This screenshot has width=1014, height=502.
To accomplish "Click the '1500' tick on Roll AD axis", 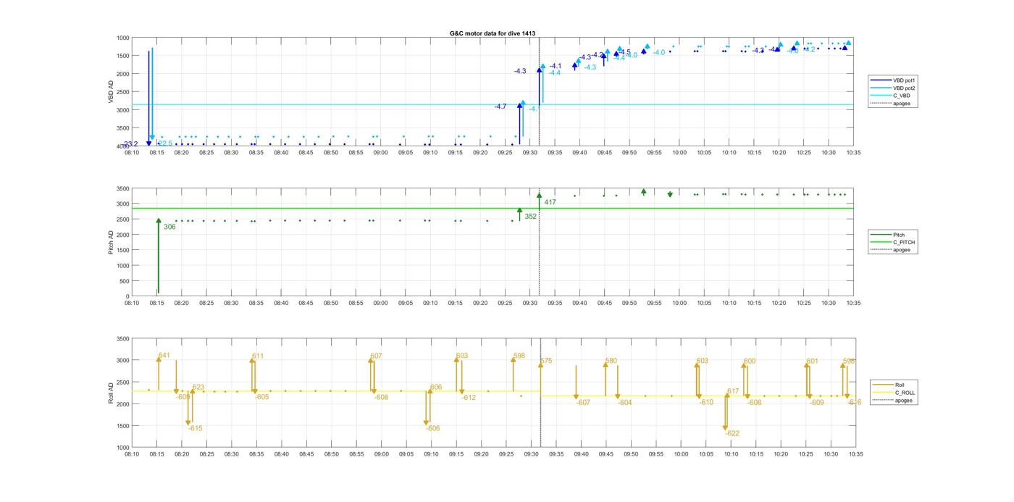I will tap(122, 426).
